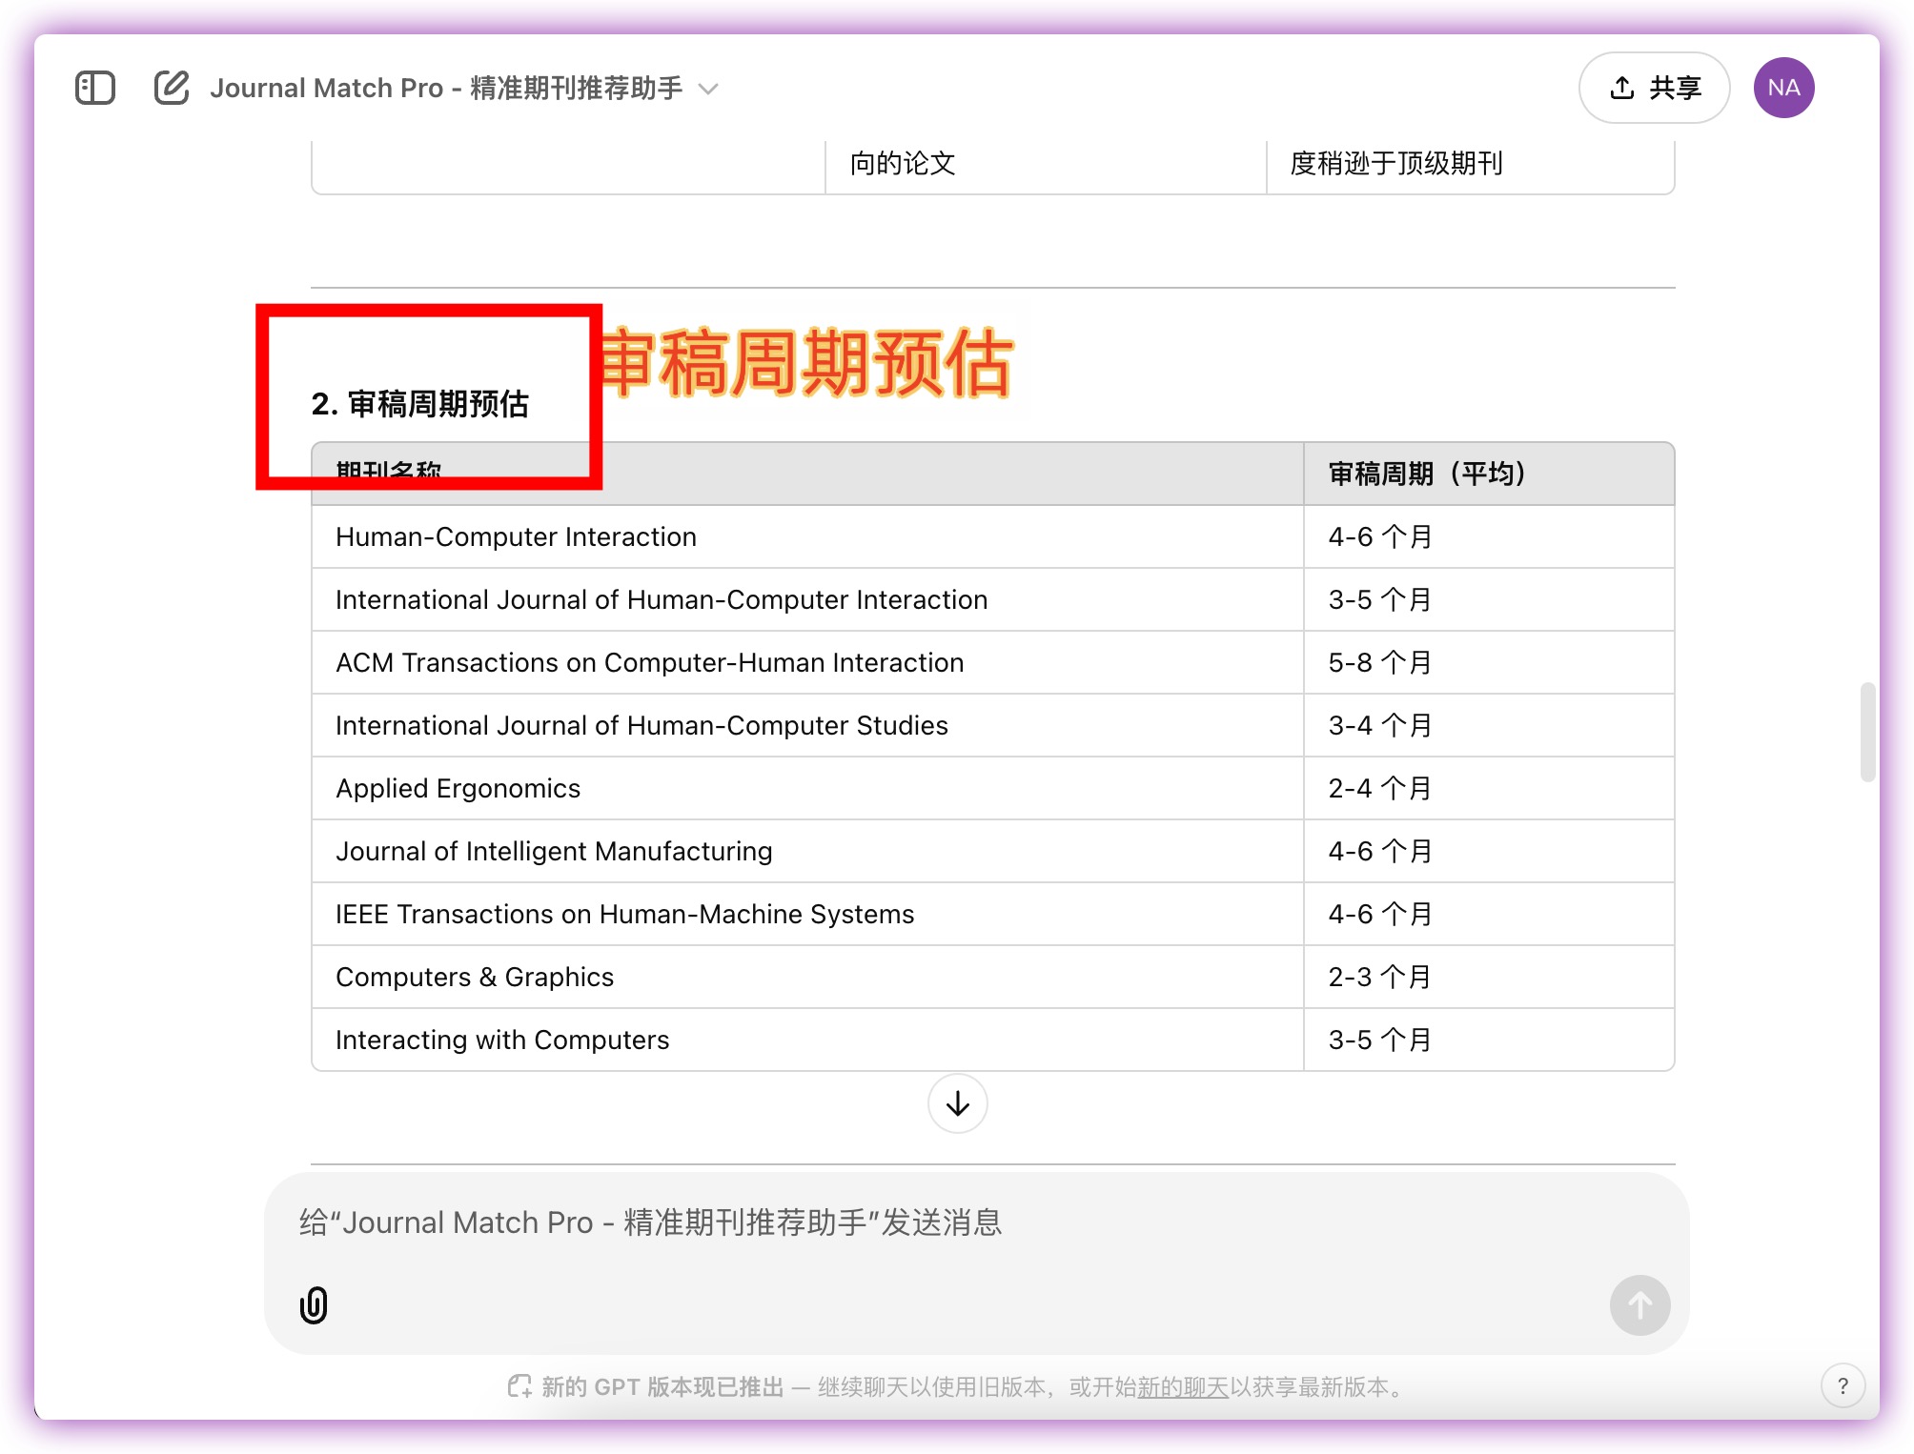Toggle the sidebar panel icon

tap(95, 88)
